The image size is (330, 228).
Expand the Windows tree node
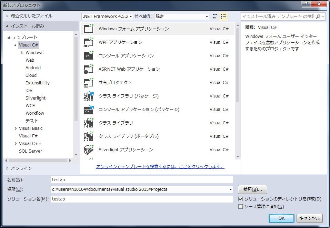tap(22, 53)
